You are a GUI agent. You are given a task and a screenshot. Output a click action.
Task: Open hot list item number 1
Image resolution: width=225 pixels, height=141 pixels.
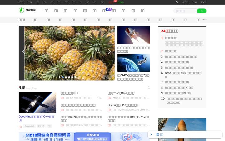[x=171, y=38]
